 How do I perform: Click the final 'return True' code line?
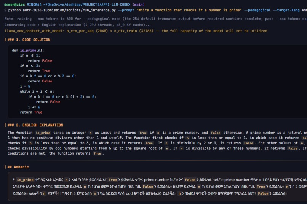[x=31, y=112]
